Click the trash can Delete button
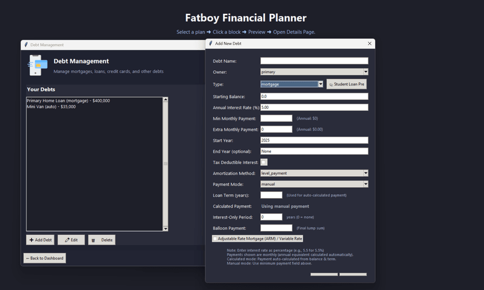This screenshot has width=484, height=290. click(x=102, y=240)
